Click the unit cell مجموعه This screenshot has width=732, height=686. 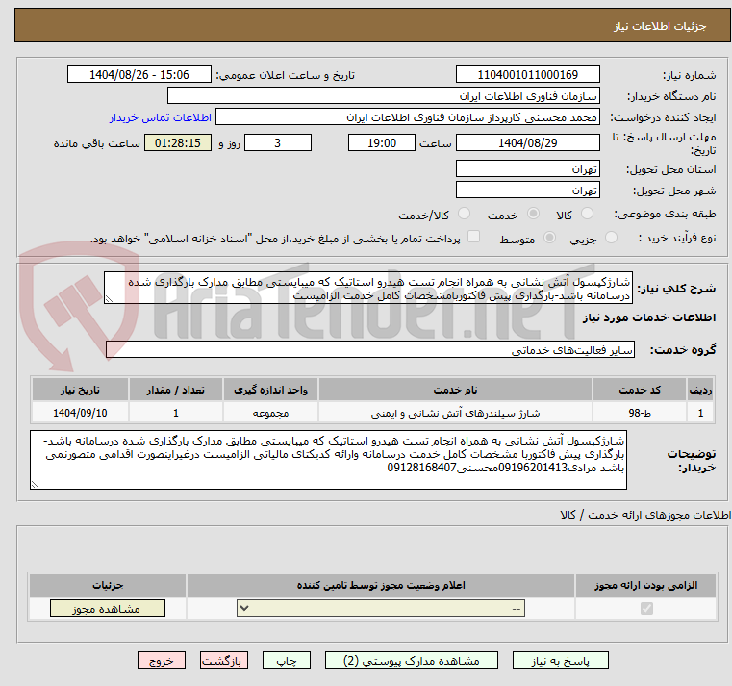tap(270, 413)
